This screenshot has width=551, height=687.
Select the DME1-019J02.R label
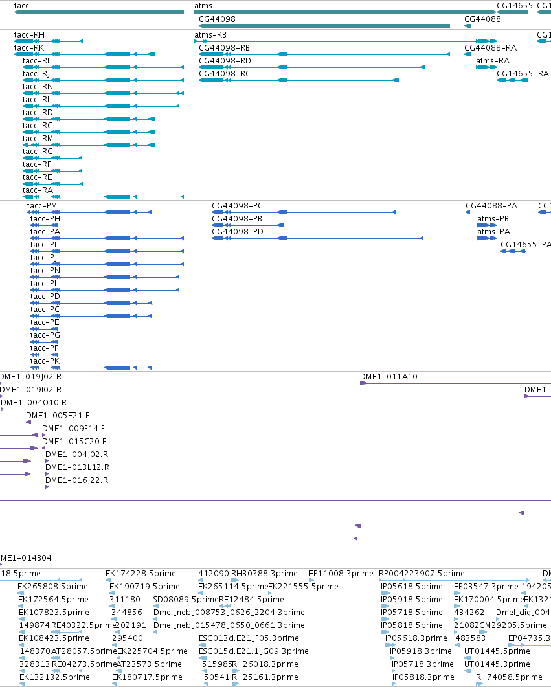click(x=30, y=377)
